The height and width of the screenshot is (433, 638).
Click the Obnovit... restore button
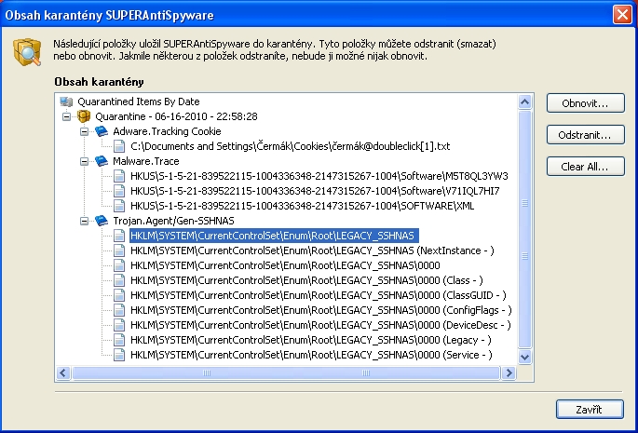click(x=585, y=103)
